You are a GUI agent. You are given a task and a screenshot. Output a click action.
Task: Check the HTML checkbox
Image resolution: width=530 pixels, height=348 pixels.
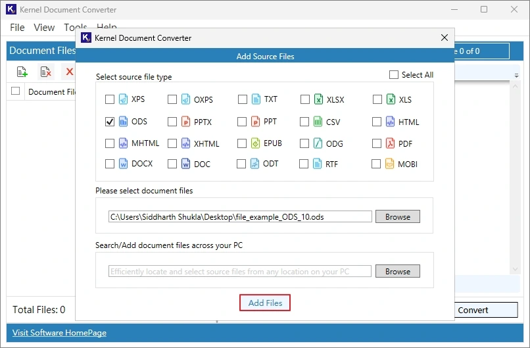pos(377,122)
